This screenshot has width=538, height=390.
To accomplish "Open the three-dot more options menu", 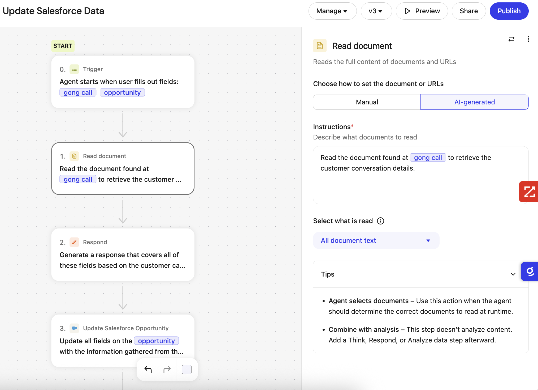I will click(x=528, y=39).
